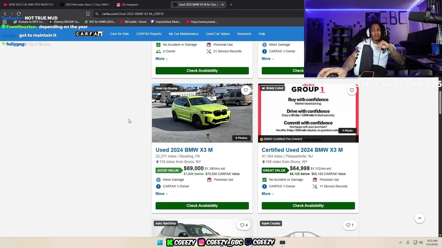This screenshot has height=248, width=442.
Task: Reload the page with the refresh icon
Action: [x=19, y=14]
